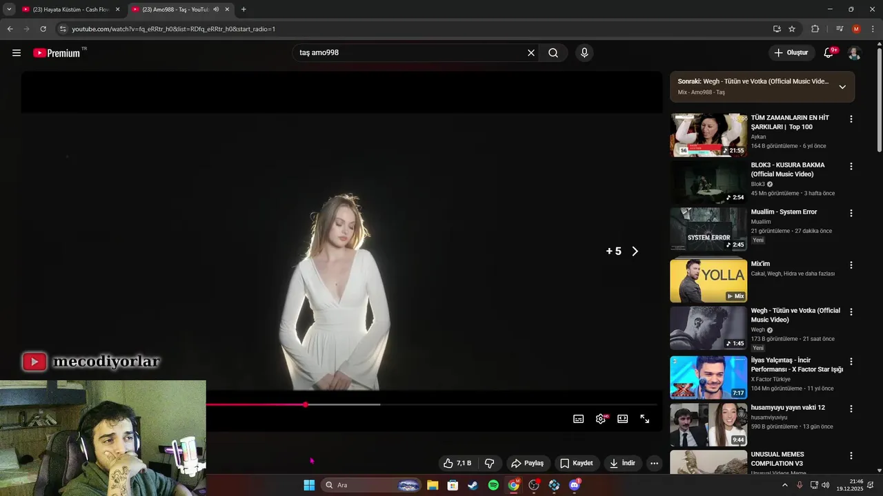The width and height of the screenshot is (883, 496).
Task: Open the account avatar menu
Action: point(854,53)
